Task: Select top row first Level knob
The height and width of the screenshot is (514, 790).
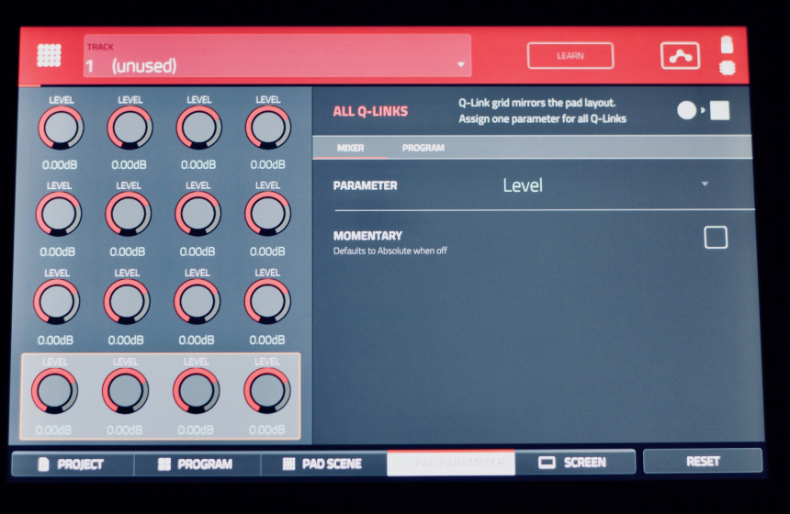Action: click(x=61, y=128)
